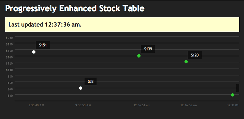Viewport: 244px width, 119px height.
Task: Click the 9:35:40 AM axis label
Action: coord(36,105)
